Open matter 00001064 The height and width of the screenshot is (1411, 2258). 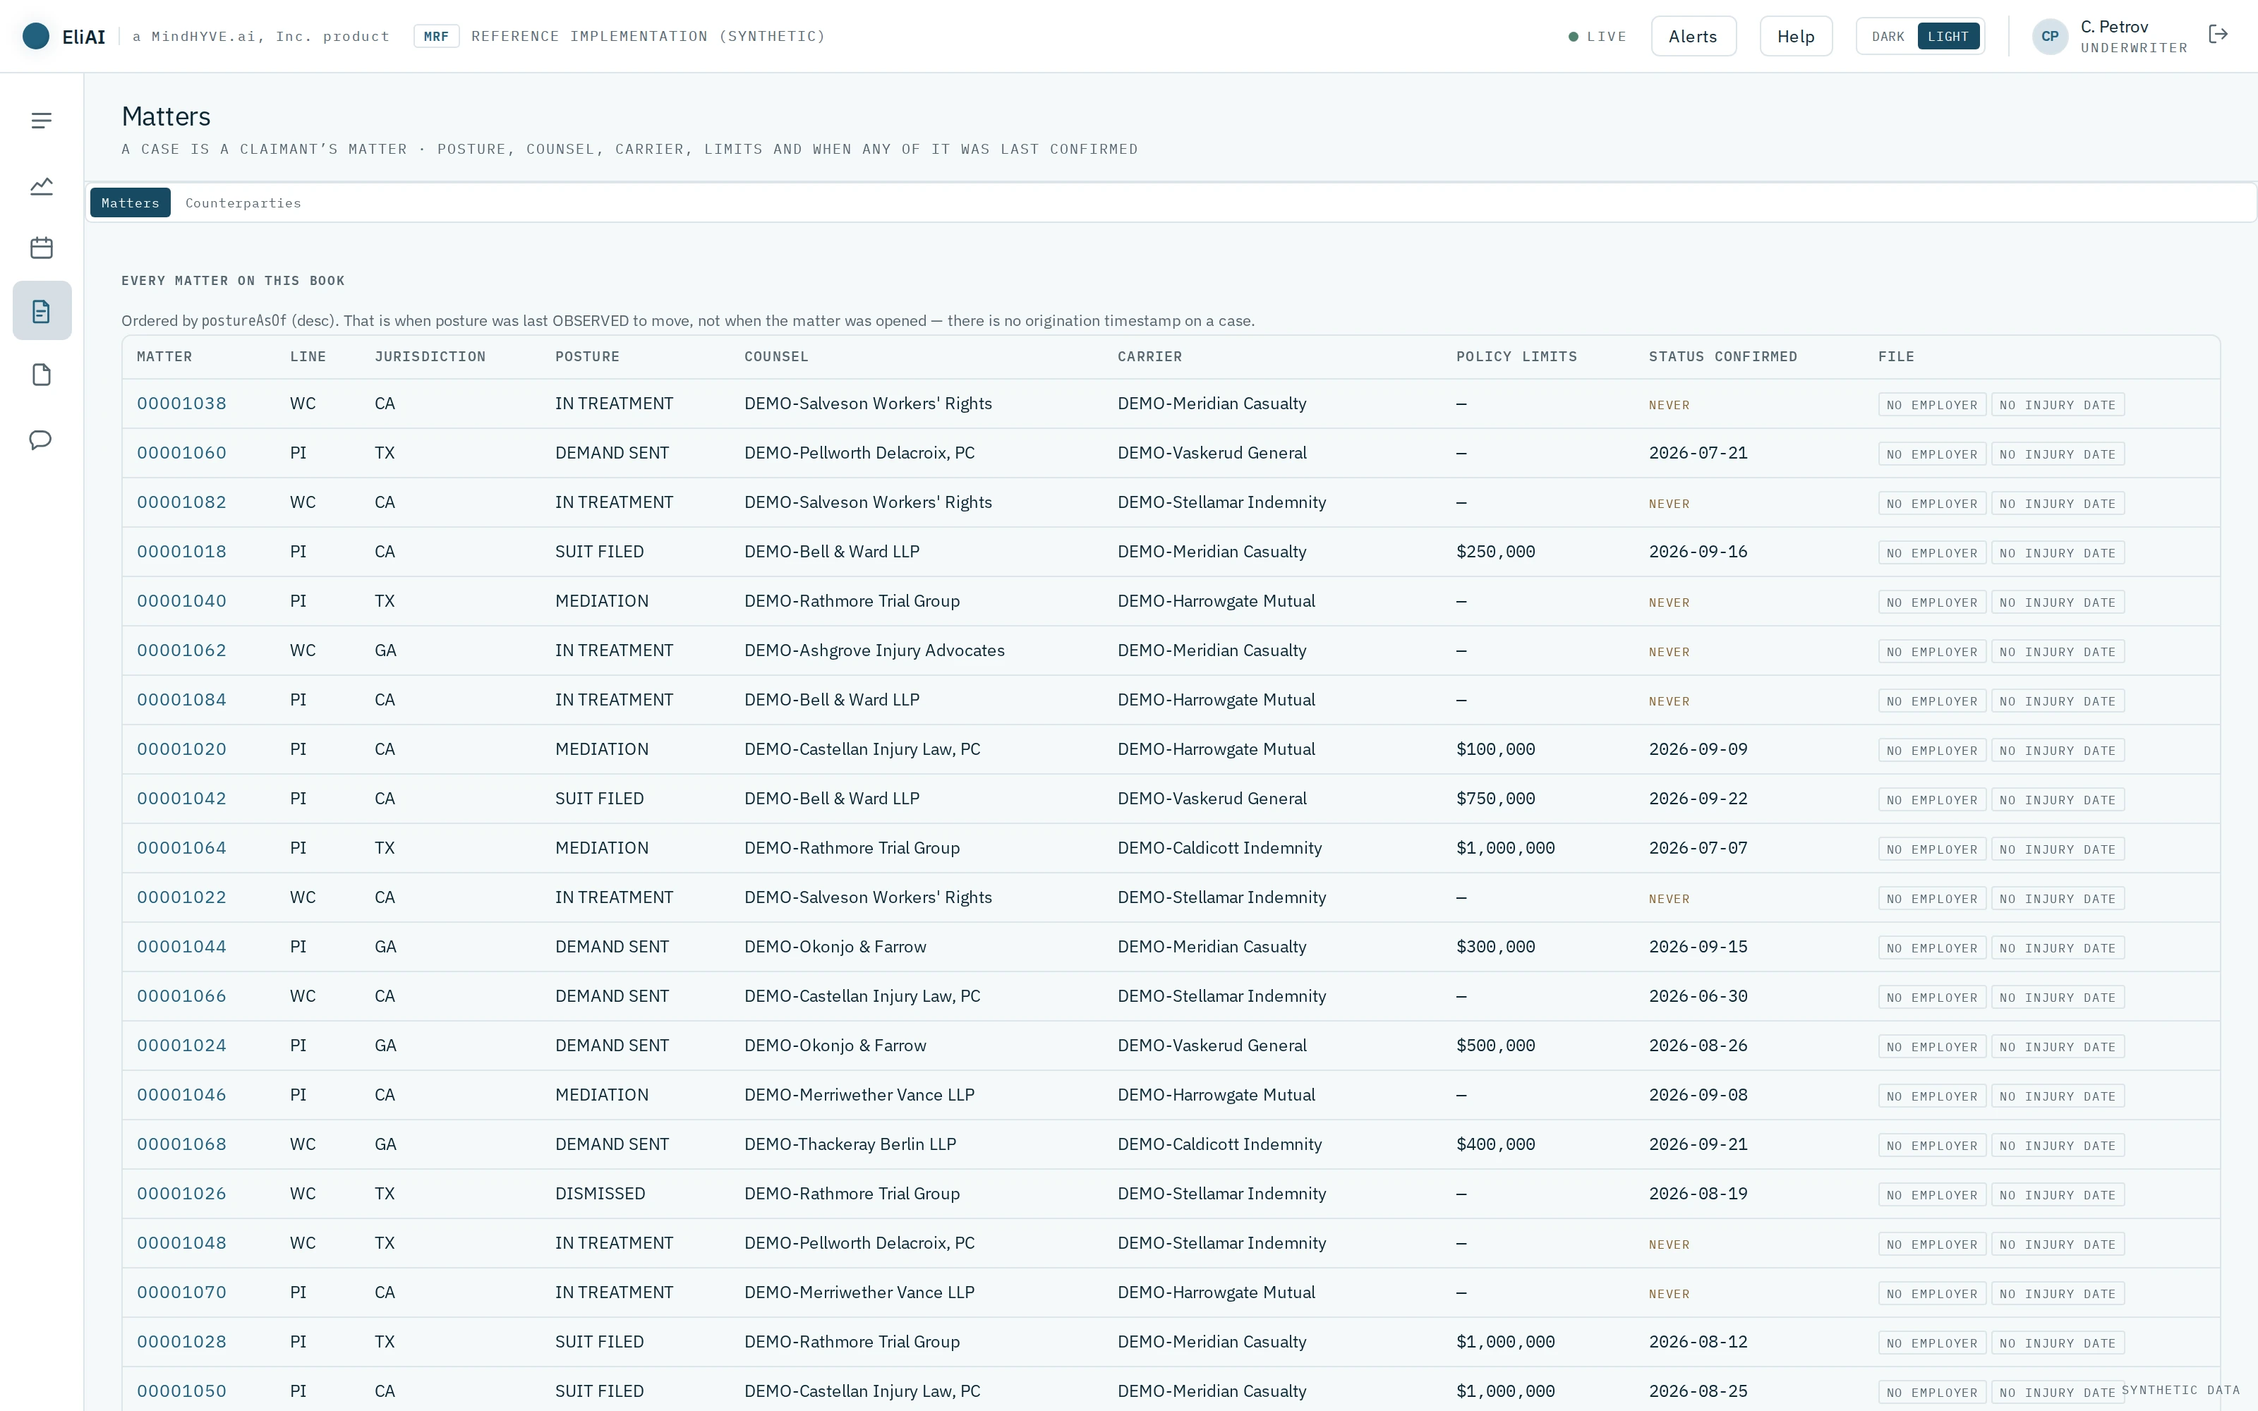[x=181, y=847]
